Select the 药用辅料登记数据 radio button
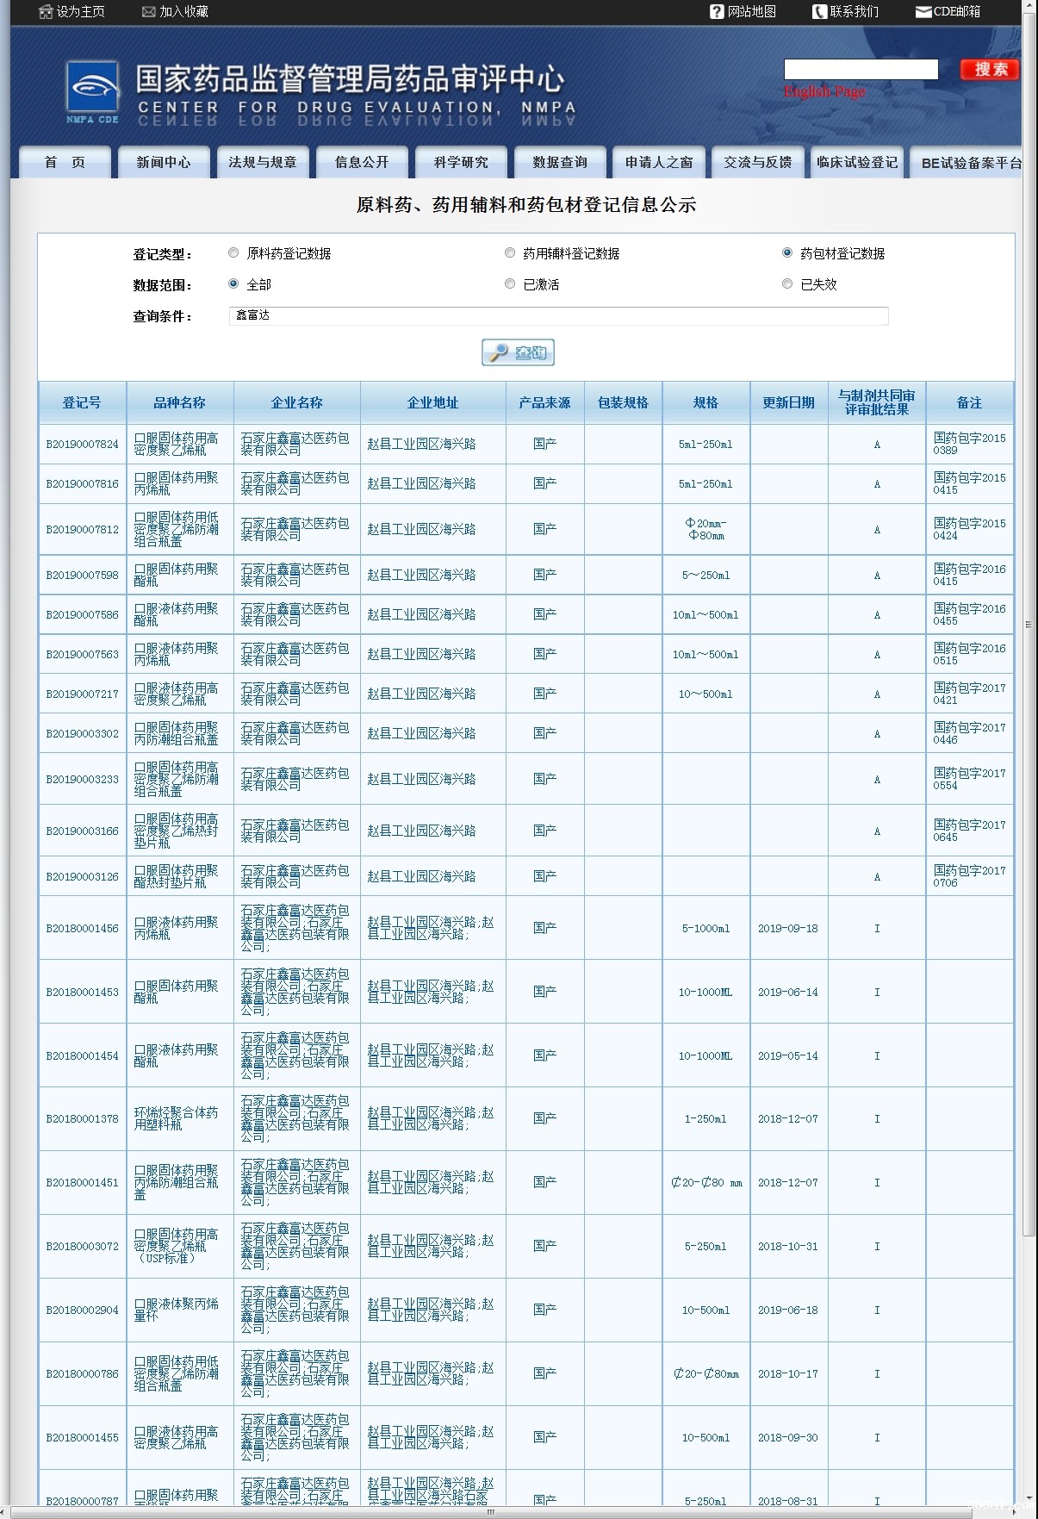Screen dimensions: 1038x1519 510,252
